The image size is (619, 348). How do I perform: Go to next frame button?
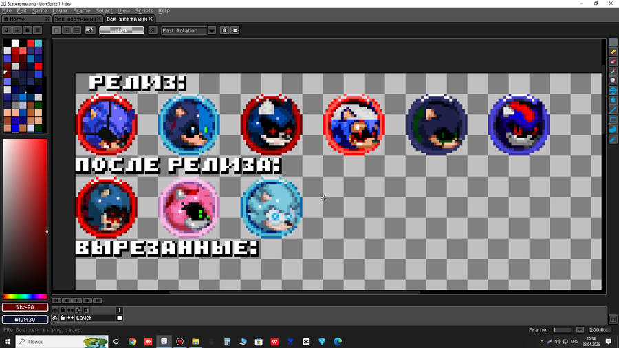pyautogui.click(x=87, y=301)
